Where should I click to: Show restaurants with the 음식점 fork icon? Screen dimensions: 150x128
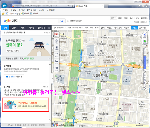pos(57,55)
